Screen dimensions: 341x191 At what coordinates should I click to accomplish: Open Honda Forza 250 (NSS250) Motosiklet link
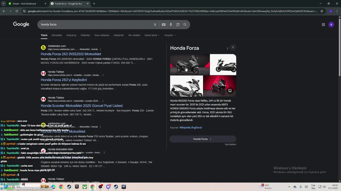71,54
